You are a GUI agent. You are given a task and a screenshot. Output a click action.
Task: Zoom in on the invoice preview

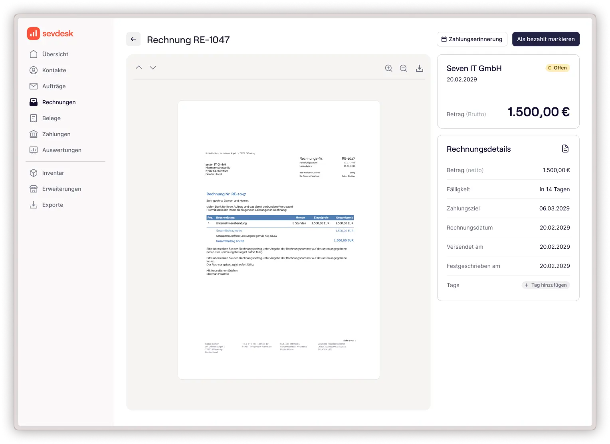[388, 68]
